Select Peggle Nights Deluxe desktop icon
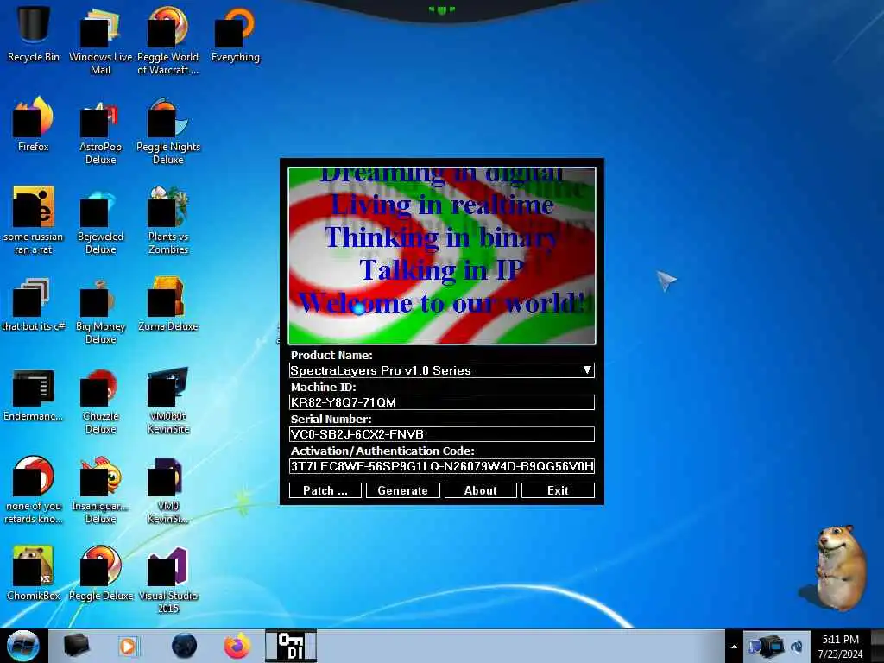Image resolution: width=884 pixels, height=663 pixels. 168,131
